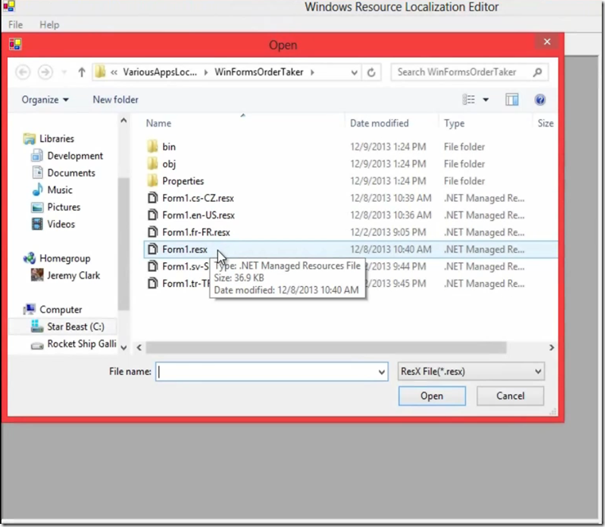Open more view options dropdown
Screen dimensions: 605x527
[486, 99]
